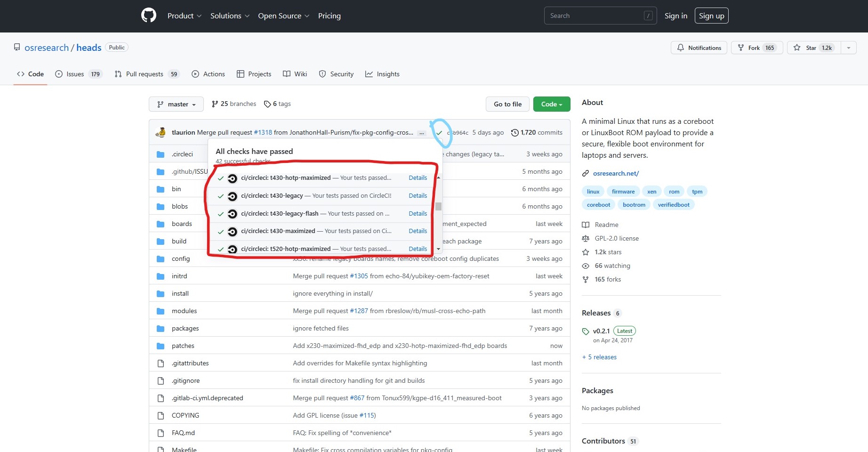Click the green commit status checkmark

[x=439, y=133]
